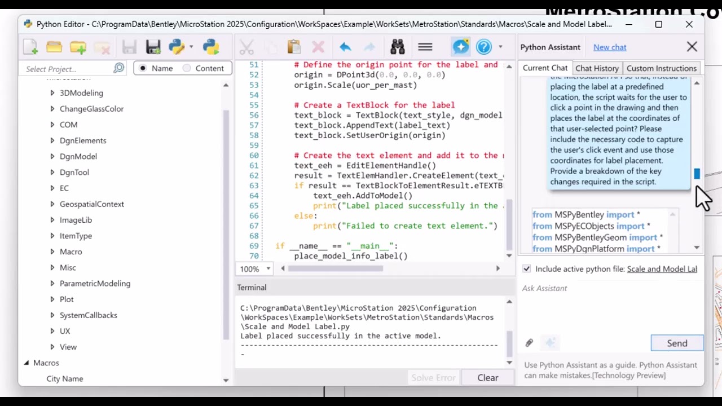722x406 pixels.
Task: Click the Send button
Action: coord(677,343)
